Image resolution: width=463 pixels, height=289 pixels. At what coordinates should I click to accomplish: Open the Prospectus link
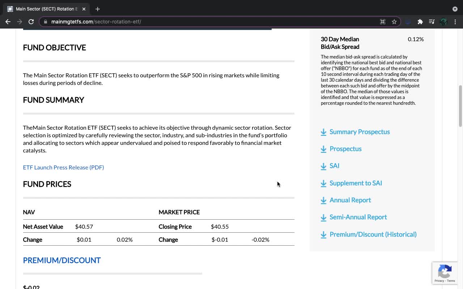pyautogui.click(x=345, y=149)
